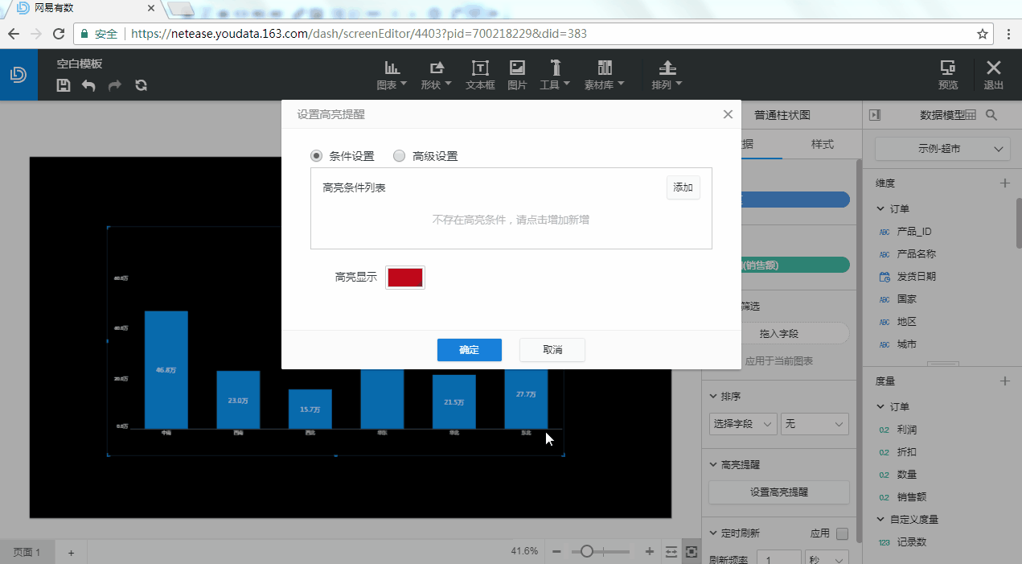Image resolution: width=1022 pixels, height=564 pixels.
Task: Switch to the 样式 style tab
Action: coord(823,144)
